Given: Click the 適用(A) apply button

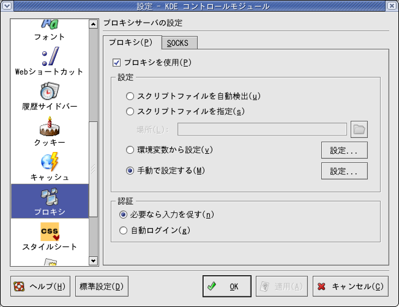Looking at the screenshot, I should pos(282,286).
